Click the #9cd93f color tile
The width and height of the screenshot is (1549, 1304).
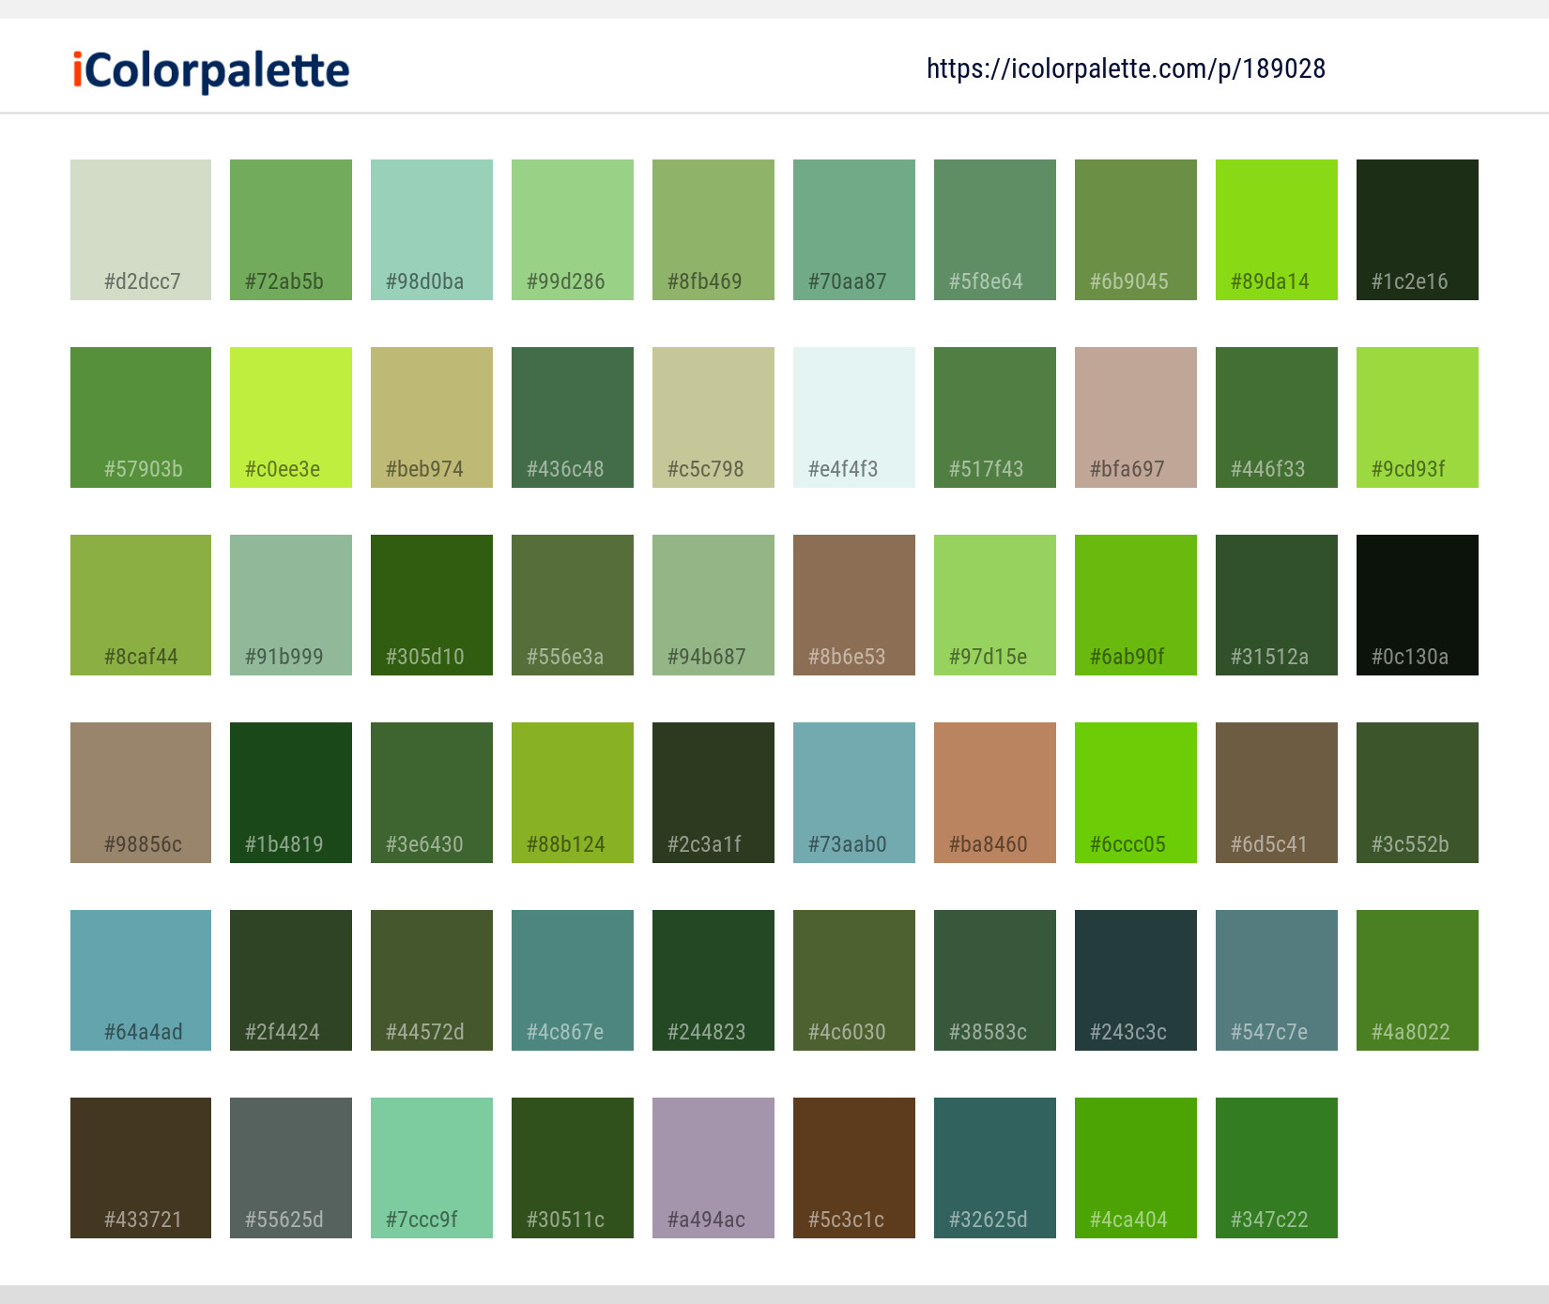click(x=1418, y=417)
